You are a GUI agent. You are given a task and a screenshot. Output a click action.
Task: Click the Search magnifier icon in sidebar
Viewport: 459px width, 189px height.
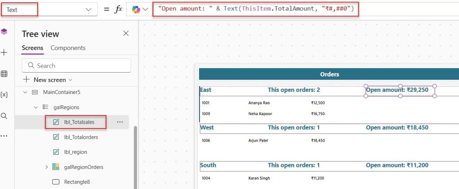click(x=4, y=116)
